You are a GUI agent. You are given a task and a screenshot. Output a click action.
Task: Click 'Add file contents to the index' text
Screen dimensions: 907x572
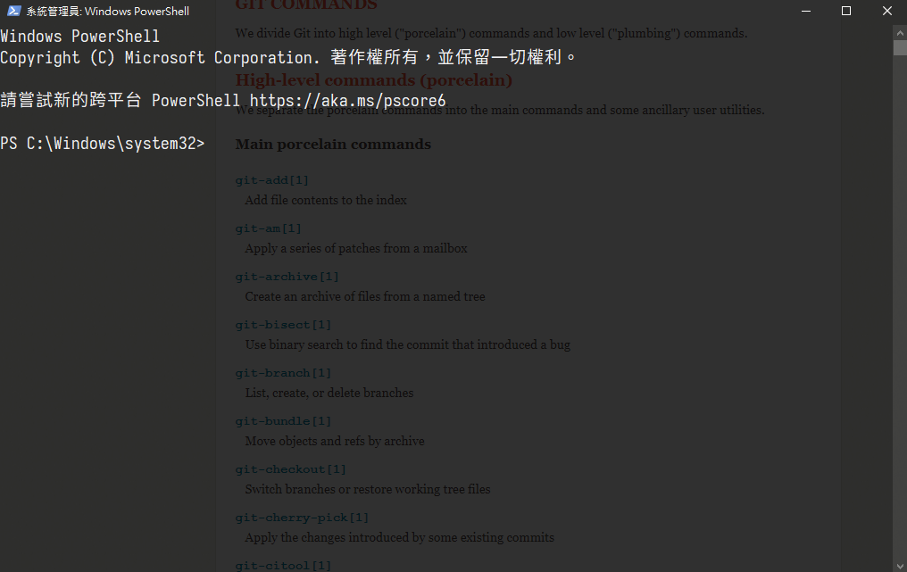point(326,200)
